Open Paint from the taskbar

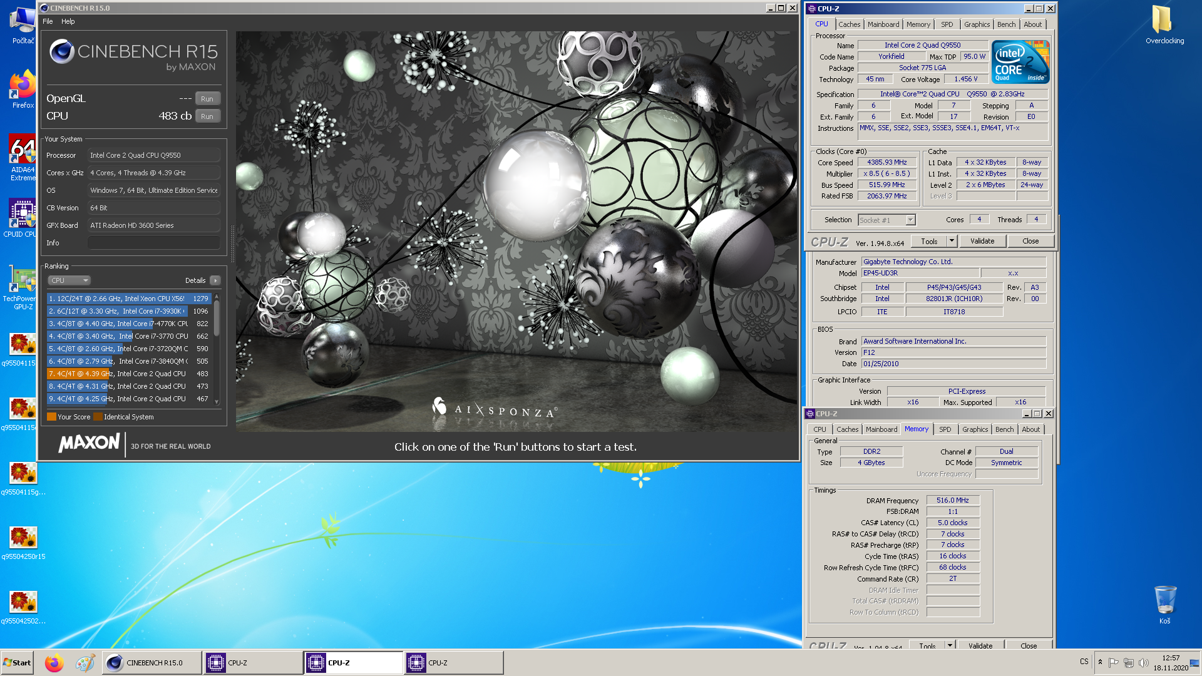tap(85, 663)
